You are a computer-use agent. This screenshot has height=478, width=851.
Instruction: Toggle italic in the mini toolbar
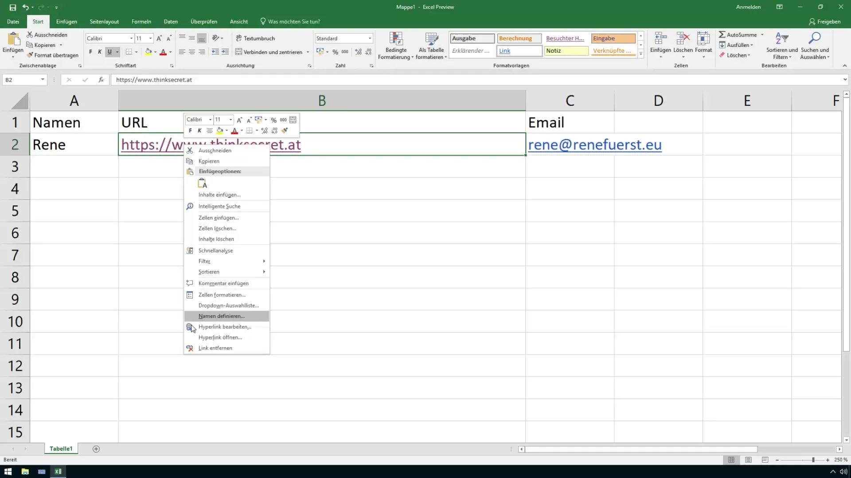click(199, 131)
